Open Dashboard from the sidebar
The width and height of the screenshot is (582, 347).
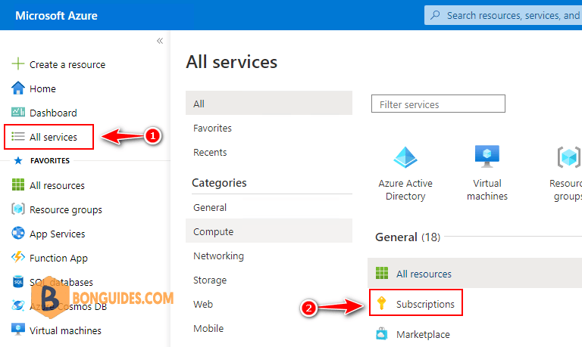(x=53, y=113)
